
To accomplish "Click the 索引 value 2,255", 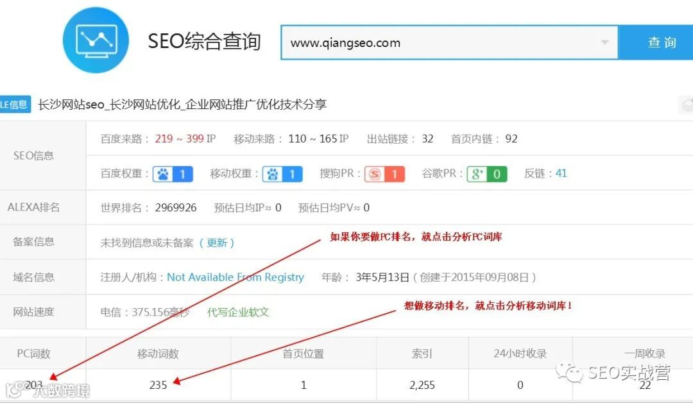I will point(422,385).
